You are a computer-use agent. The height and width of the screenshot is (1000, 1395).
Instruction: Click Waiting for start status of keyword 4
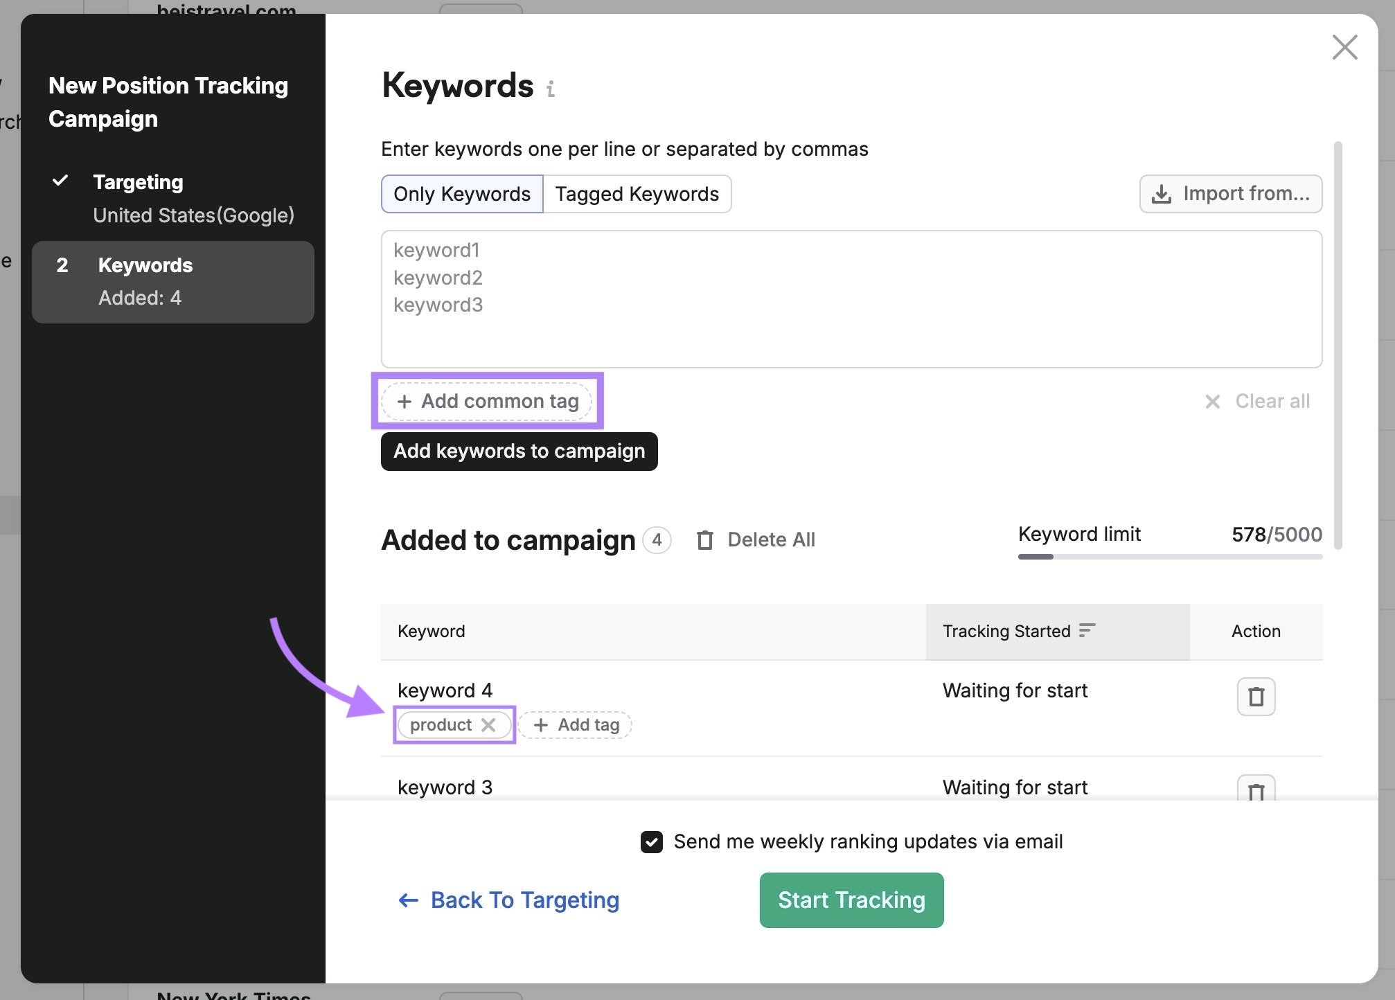point(1015,690)
